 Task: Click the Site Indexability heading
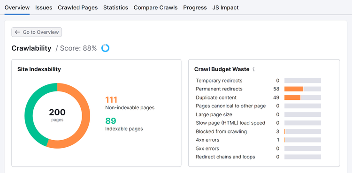39,69
